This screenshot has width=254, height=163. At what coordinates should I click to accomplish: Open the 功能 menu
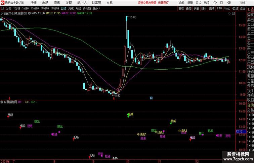181,3
